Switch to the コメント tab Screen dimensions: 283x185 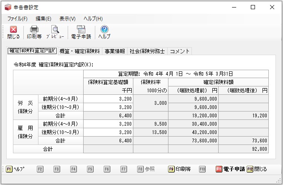[180, 51]
